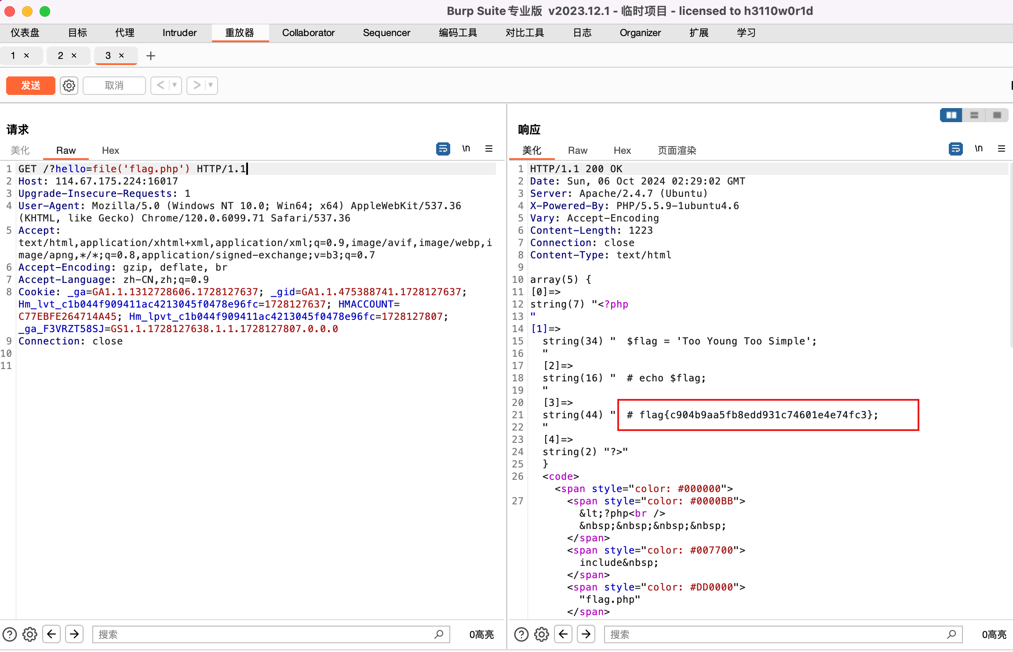This screenshot has height=652, width=1013.
Task: Add a new Repeater tab with plus
Action: click(151, 56)
